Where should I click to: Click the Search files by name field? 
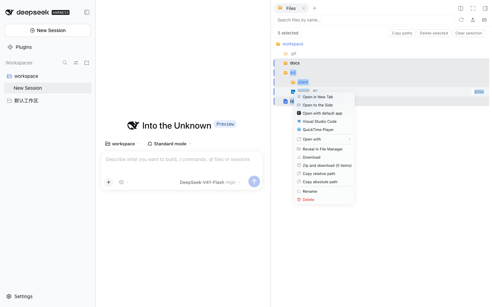pyautogui.click(x=364, y=20)
